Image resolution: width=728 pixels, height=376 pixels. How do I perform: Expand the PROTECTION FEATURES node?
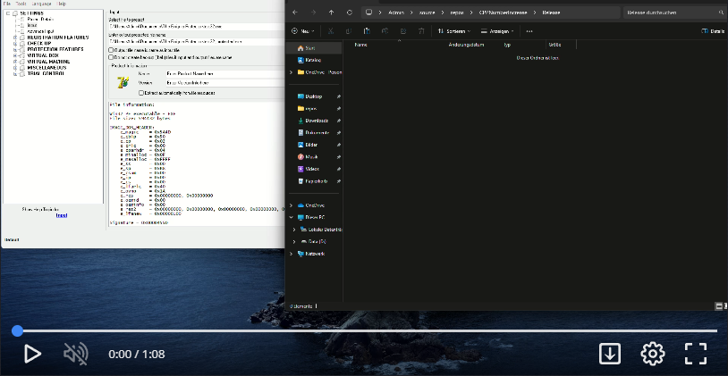click(15, 49)
